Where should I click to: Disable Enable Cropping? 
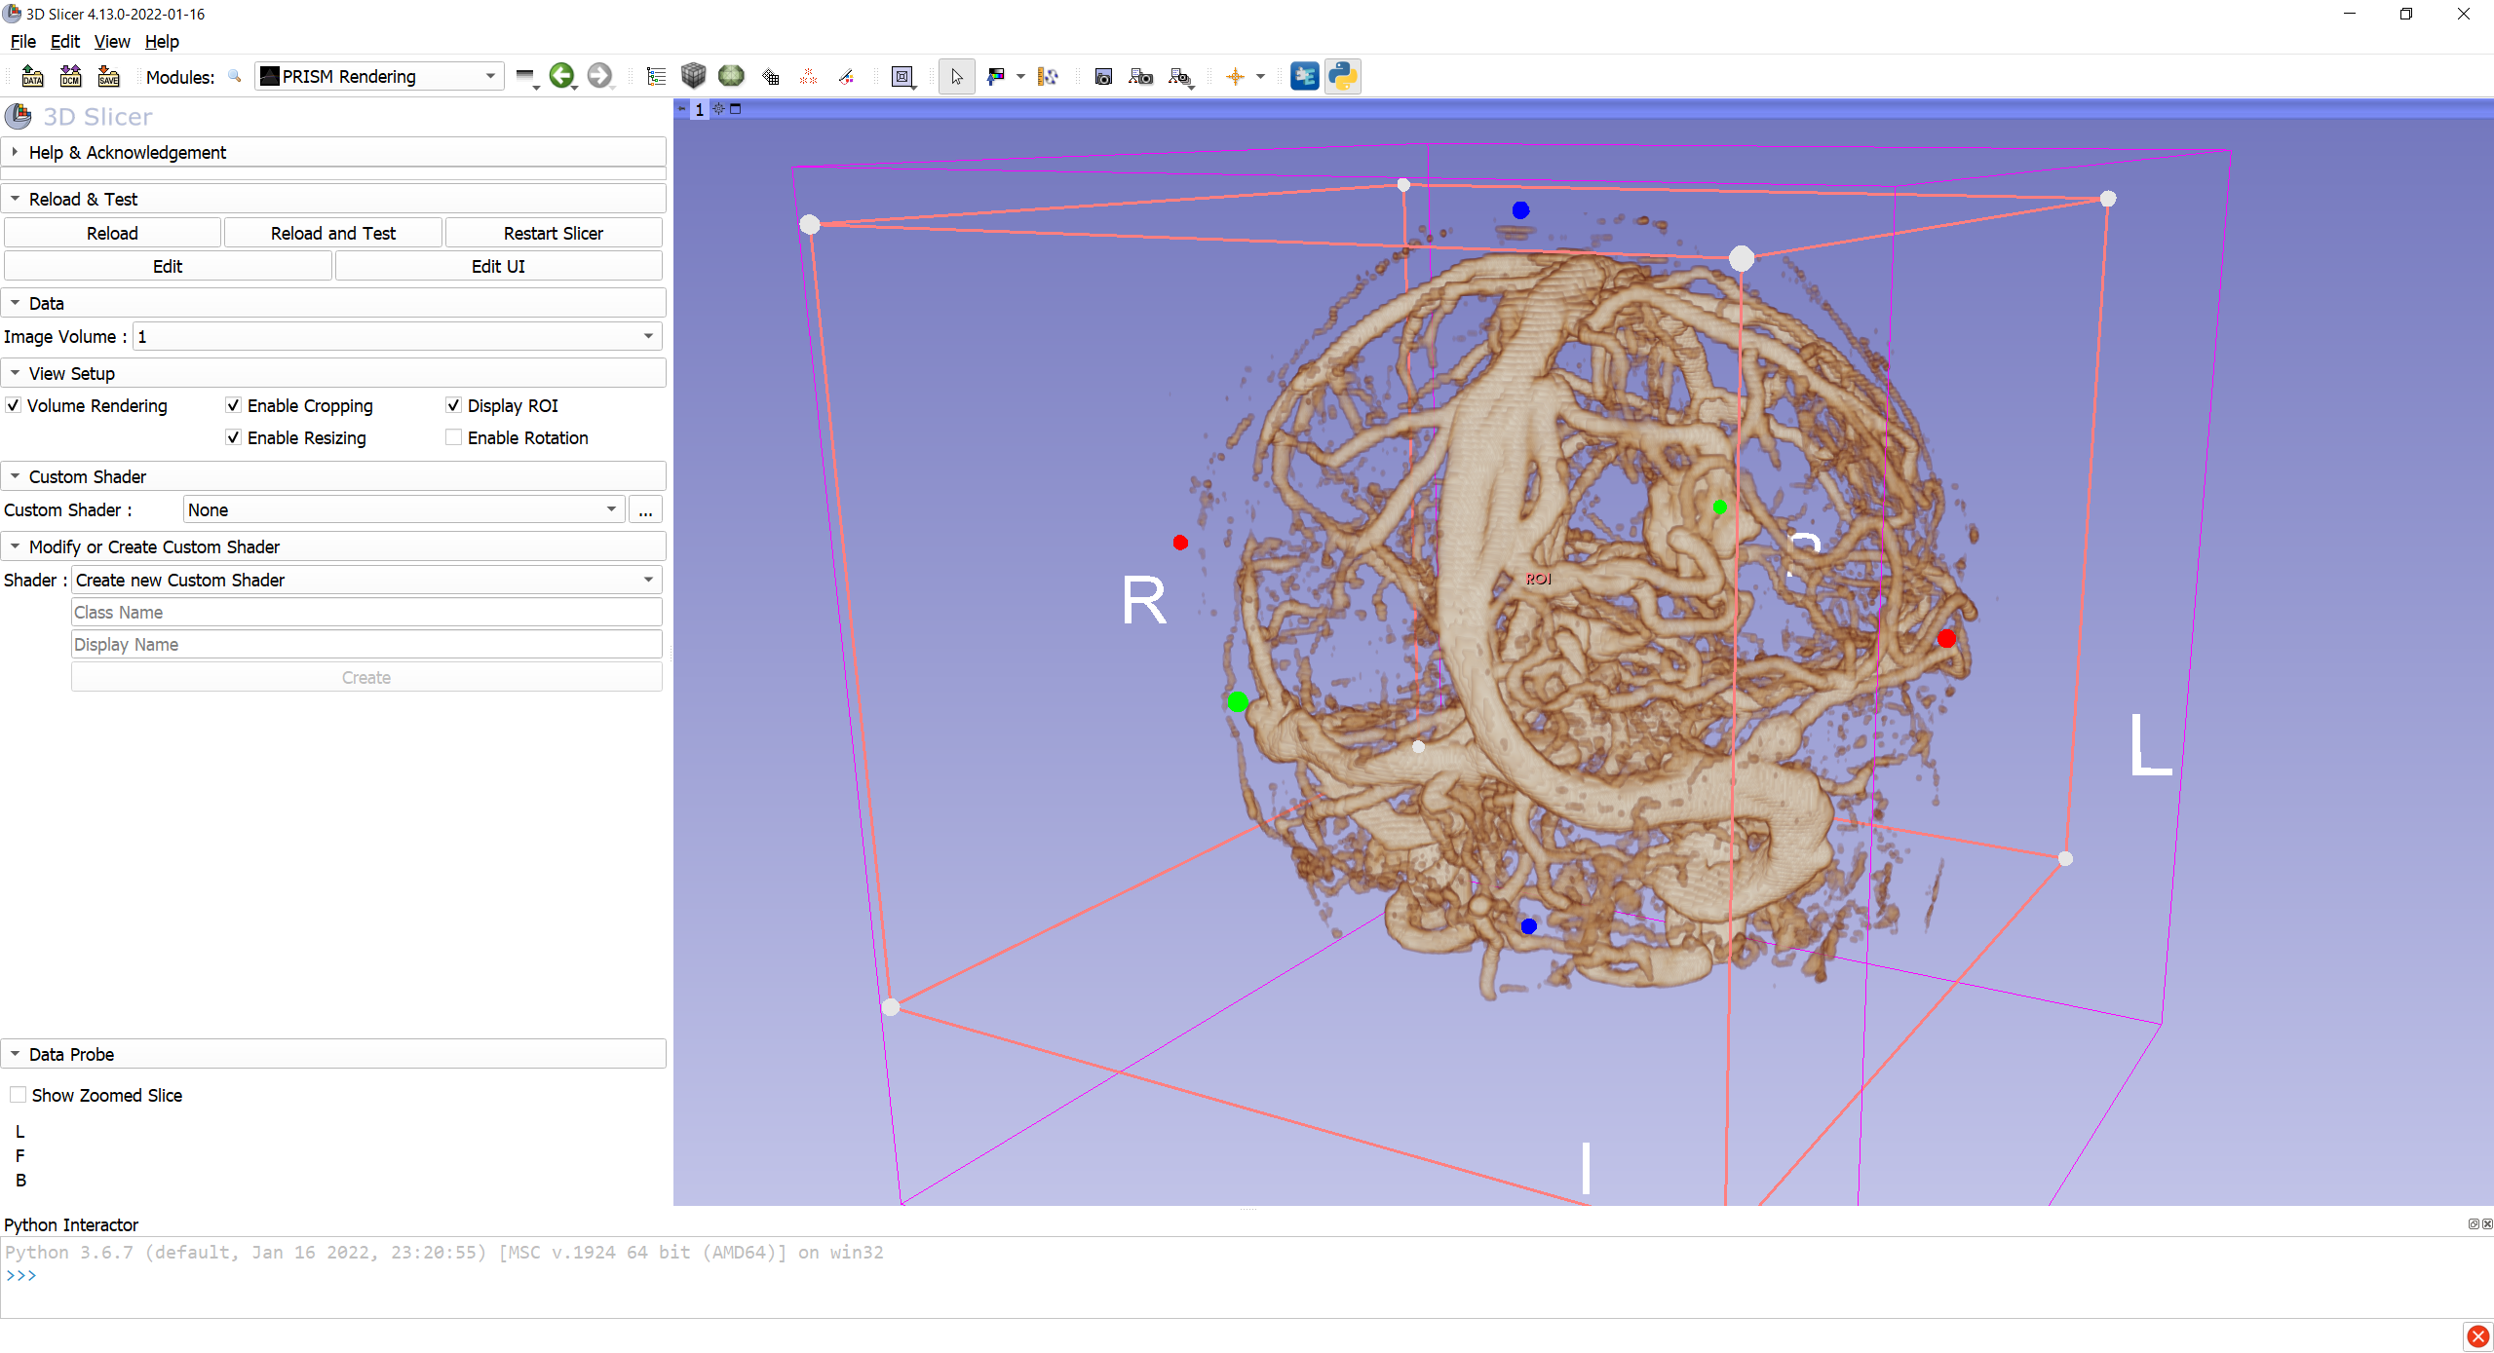point(233,405)
